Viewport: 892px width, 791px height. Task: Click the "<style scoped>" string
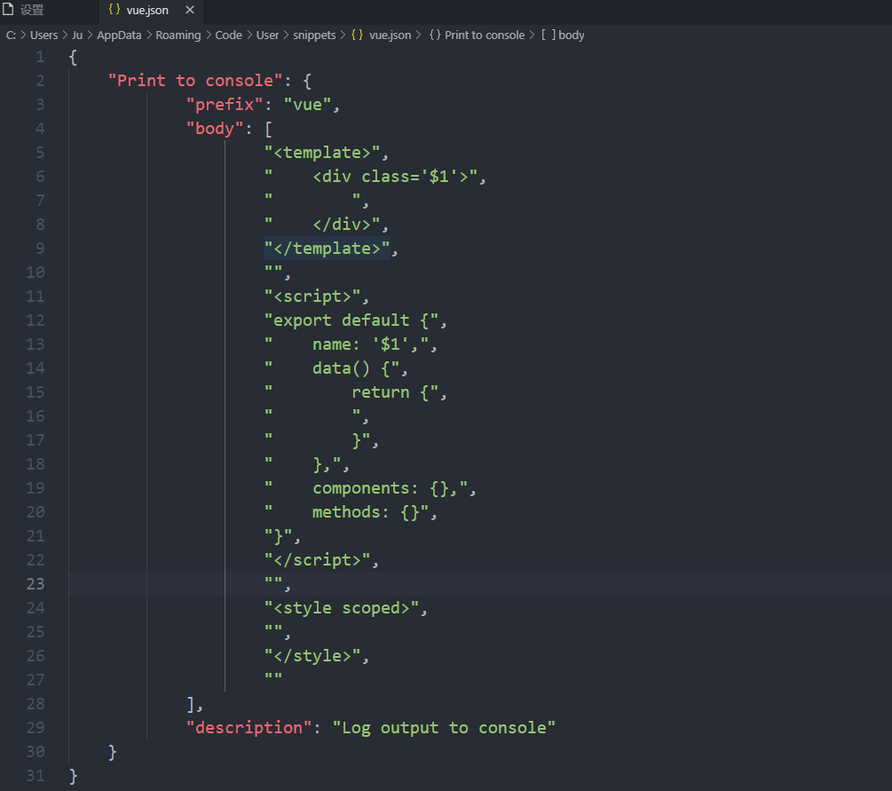342,608
